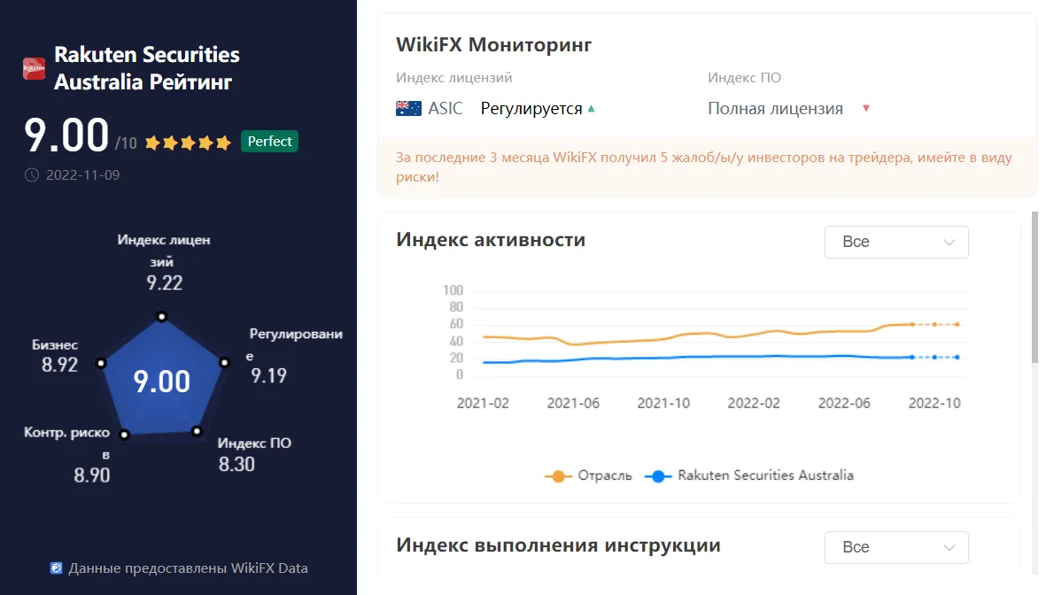Image resolution: width=1054 pixels, height=595 pixels.
Task: Click the radar point for Индекс лицензий 9.22
Action: coord(161,316)
